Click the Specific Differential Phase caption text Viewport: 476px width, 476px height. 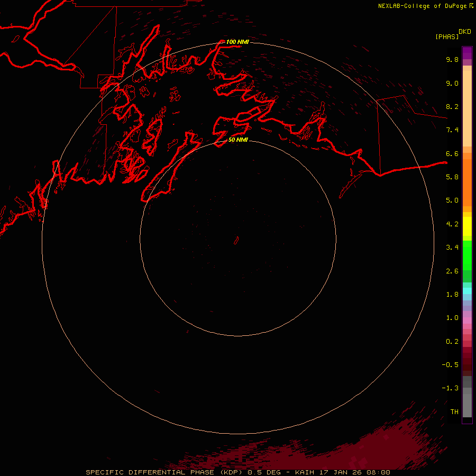(237, 472)
